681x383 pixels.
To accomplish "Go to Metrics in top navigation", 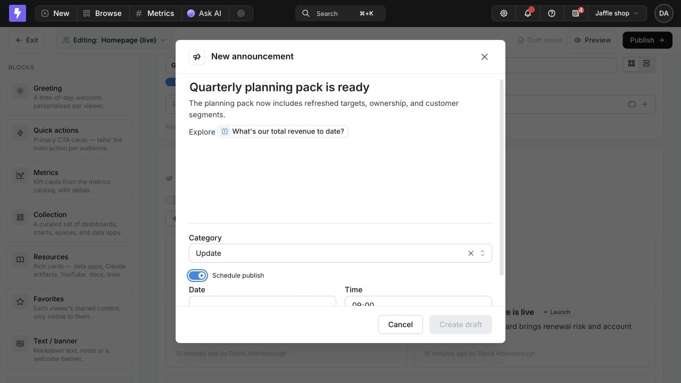I will [x=155, y=13].
